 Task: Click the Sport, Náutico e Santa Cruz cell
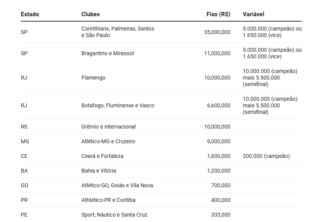click(x=114, y=215)
